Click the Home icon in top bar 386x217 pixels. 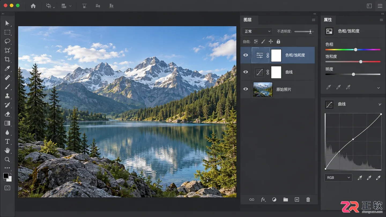point(33,6)
